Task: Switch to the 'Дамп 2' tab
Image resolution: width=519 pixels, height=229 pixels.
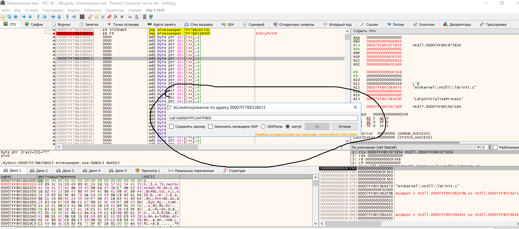Action: tap(39, 171)
